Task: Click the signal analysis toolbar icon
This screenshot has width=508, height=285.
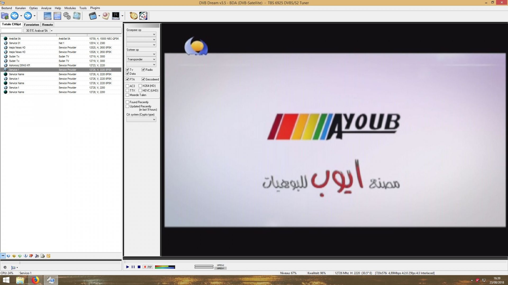Action: 143,16
